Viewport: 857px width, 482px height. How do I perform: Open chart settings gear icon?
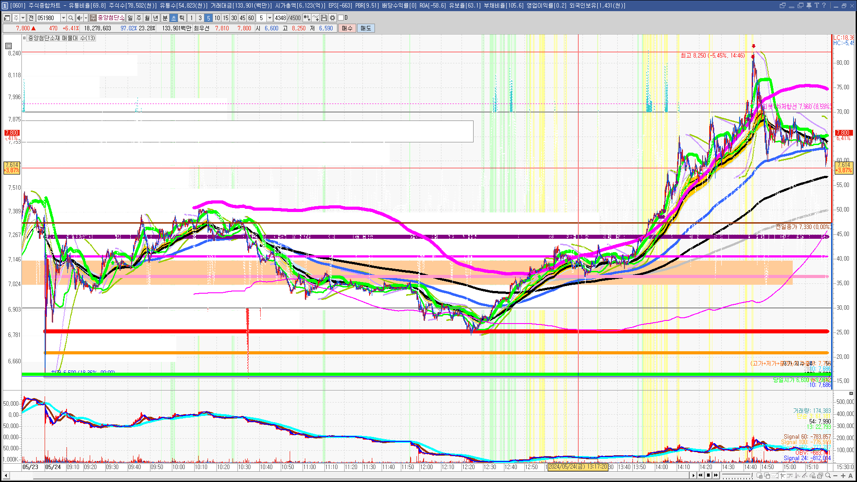333,18
